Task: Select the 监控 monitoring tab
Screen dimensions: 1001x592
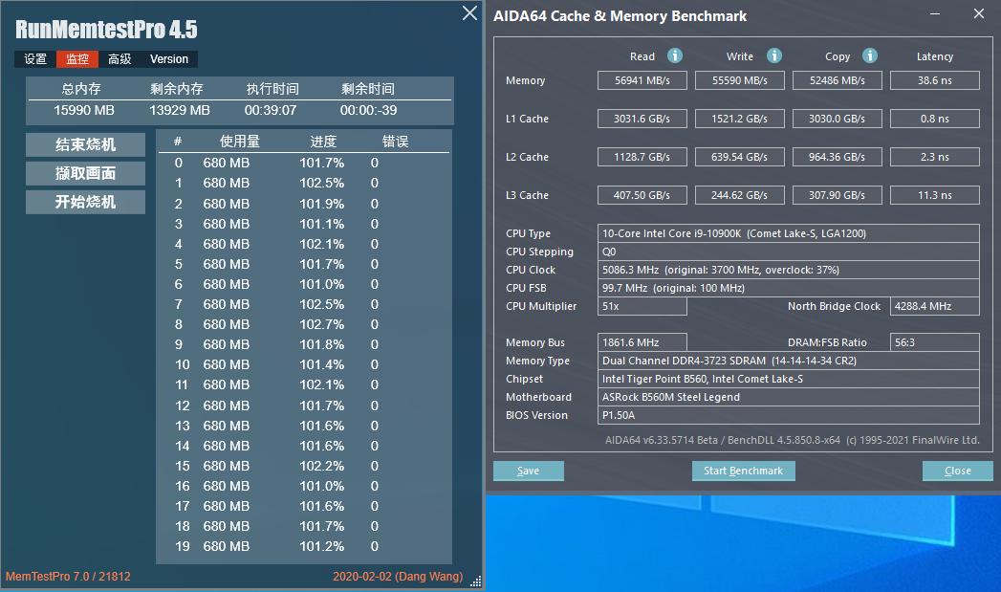Action: pyautogui.click(x=76, y=58)
